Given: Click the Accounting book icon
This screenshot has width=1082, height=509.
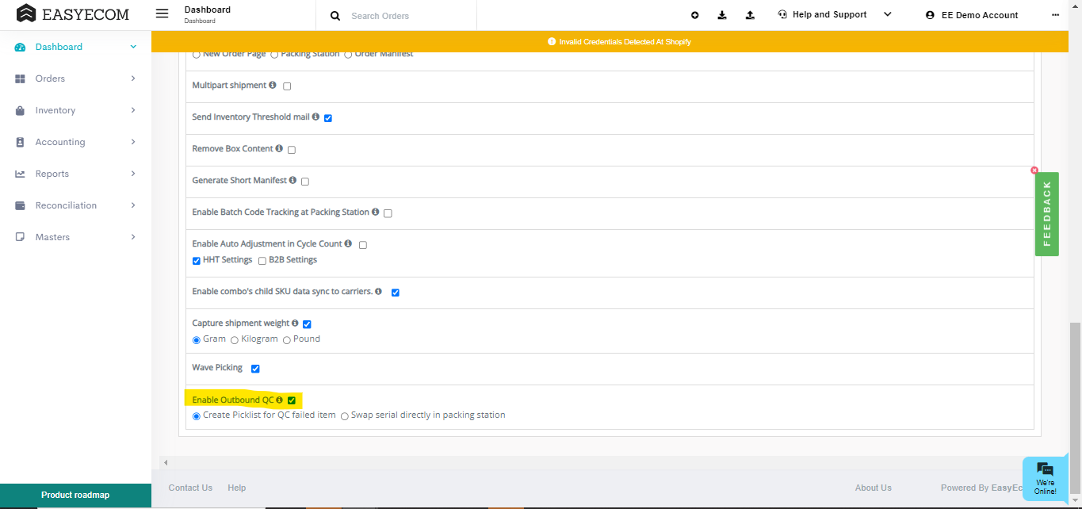Looking at the screenshot, I should [x=21, y=142].
